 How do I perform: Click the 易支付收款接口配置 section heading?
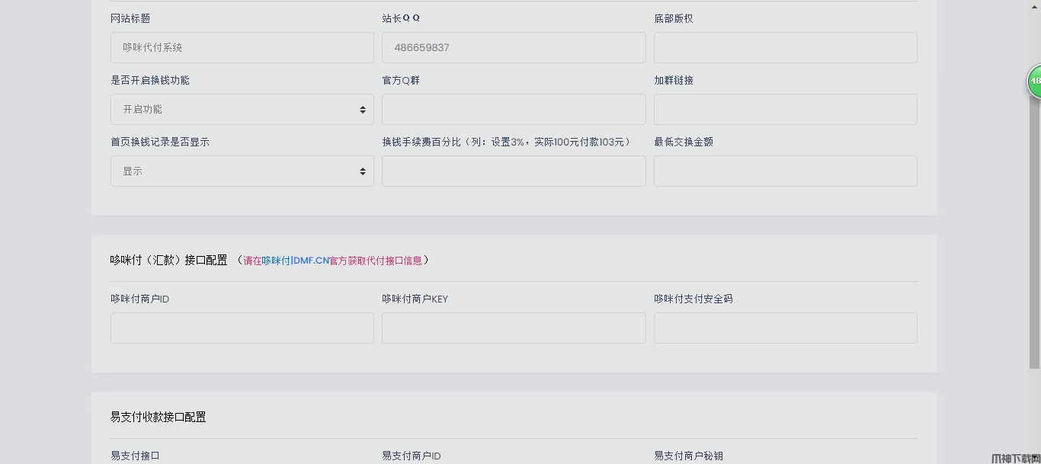click(x=159, y=417)
